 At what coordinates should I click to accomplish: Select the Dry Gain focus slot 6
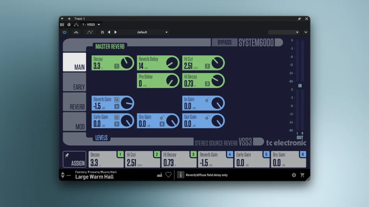tap(289, 159)
